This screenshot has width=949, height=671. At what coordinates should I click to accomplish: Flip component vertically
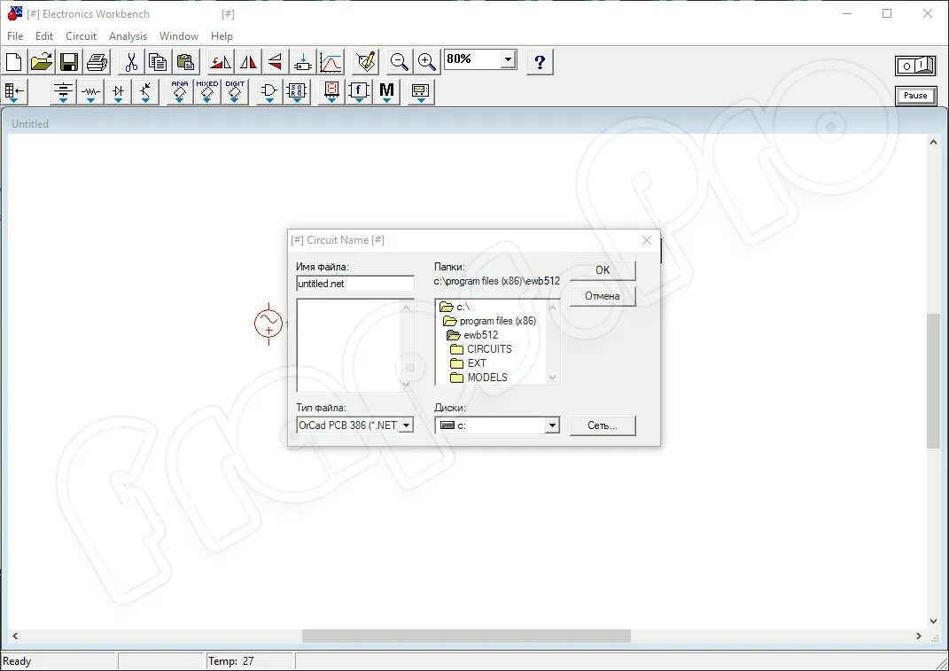(x=276, y=62)
